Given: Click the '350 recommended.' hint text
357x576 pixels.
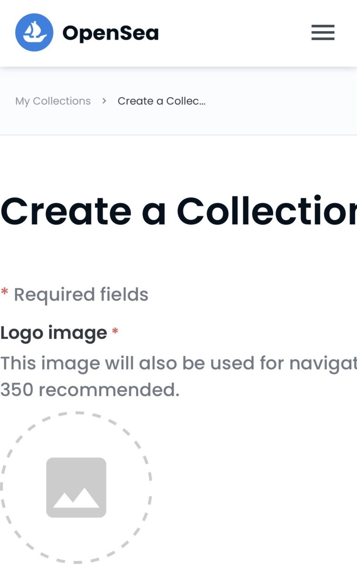Looking at the screenshot, I should tap(90, 390).
